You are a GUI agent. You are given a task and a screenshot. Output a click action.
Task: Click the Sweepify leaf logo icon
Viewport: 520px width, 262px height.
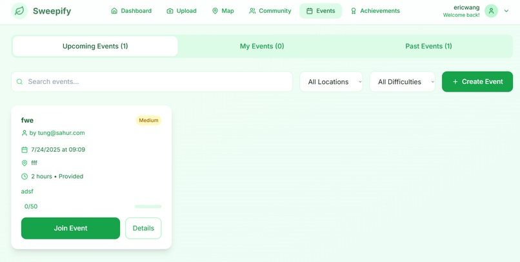point(19,11)
